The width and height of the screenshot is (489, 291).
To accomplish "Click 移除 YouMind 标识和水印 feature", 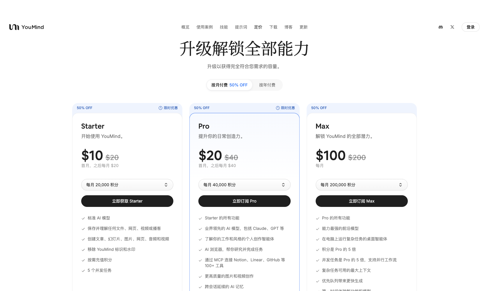I will coord(111,249).
